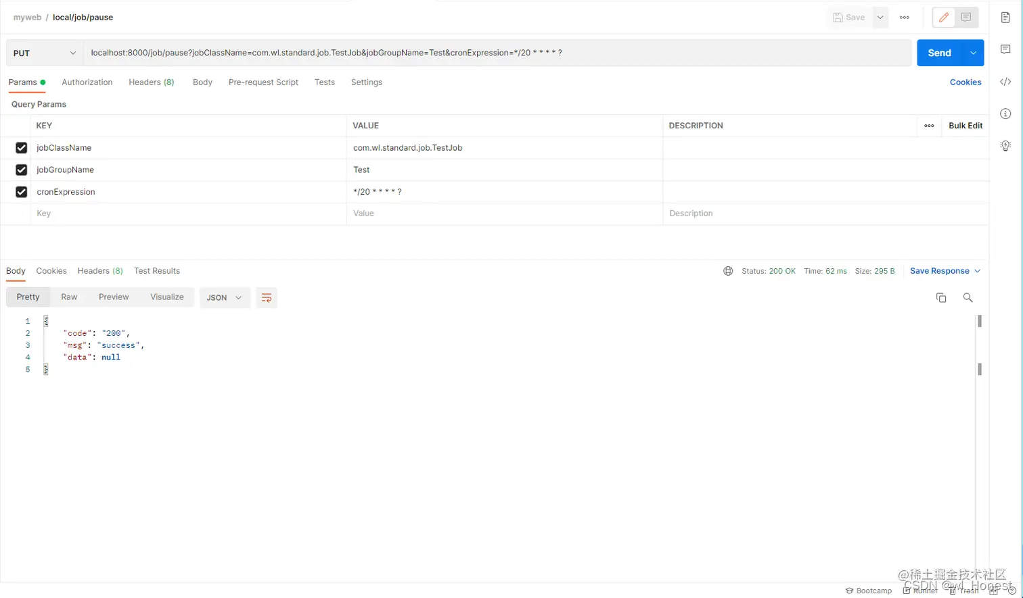The width and height of the screenshot is (1023, 598).
Task: Click Bulk Edit for params
Action: pos(965,126)
